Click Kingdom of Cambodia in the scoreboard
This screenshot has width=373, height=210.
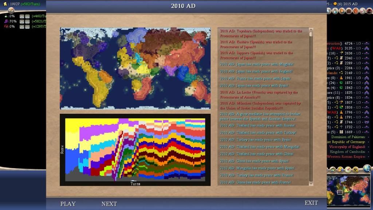[348, 152]
